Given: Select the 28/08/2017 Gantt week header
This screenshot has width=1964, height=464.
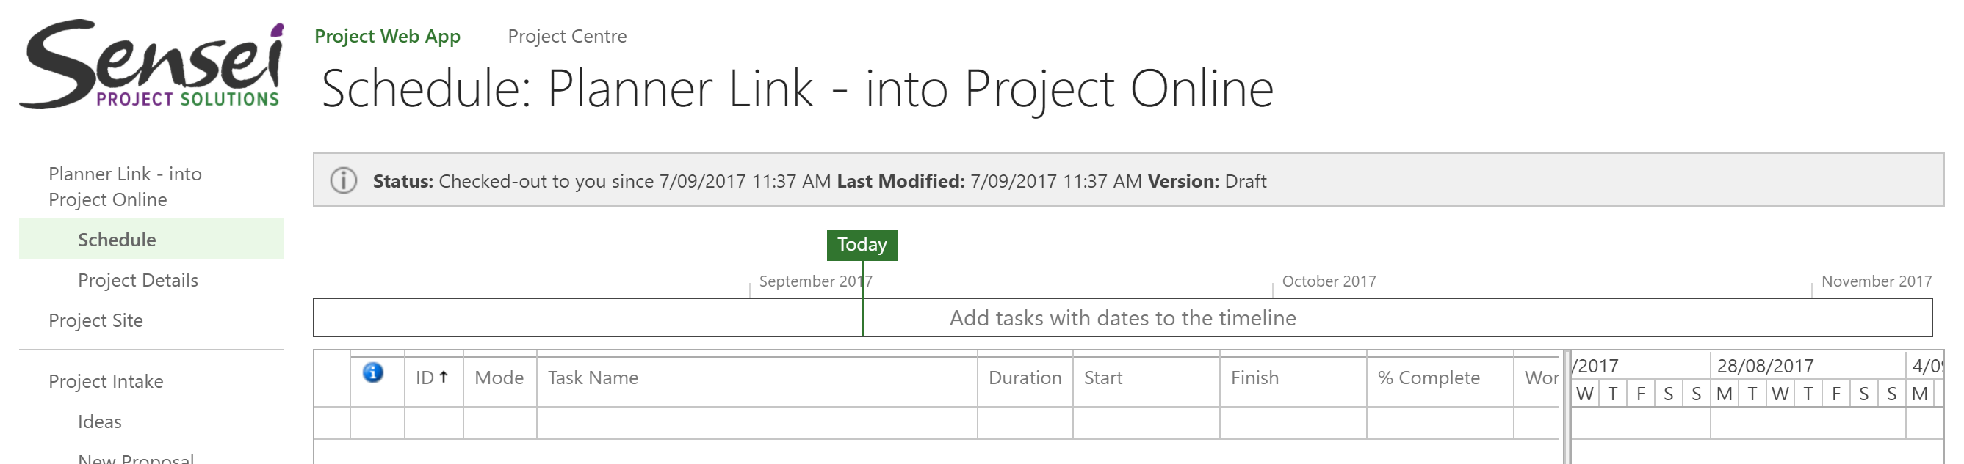Looking at the screenshot, I should pyautogui.click(x=1765, y=366).
